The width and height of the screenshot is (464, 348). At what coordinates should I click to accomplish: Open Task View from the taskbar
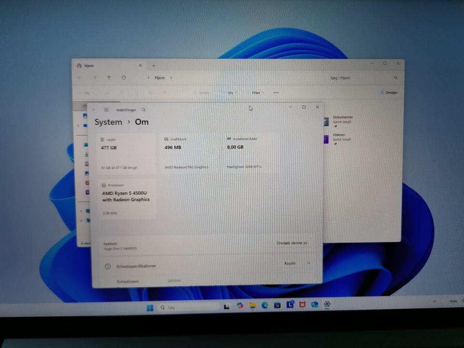point(227,307)
